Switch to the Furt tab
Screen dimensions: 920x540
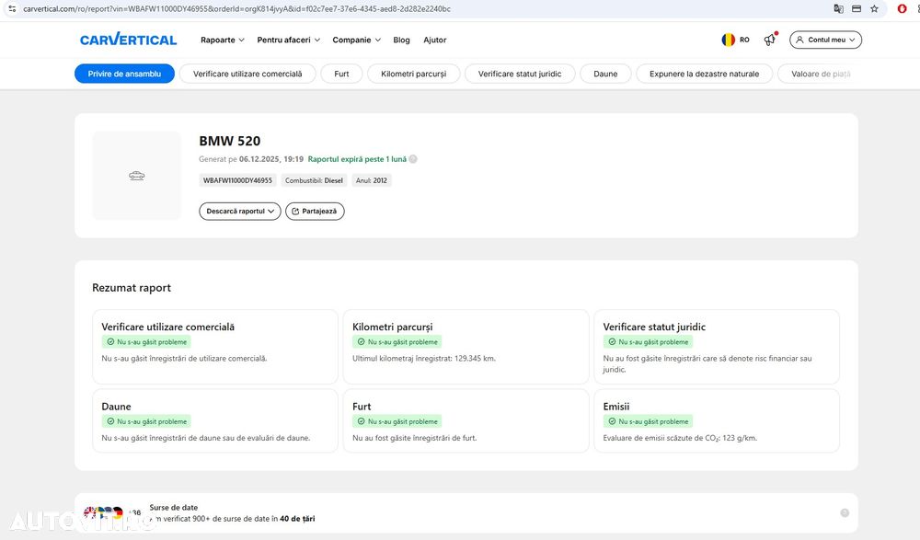click(341, 74)
